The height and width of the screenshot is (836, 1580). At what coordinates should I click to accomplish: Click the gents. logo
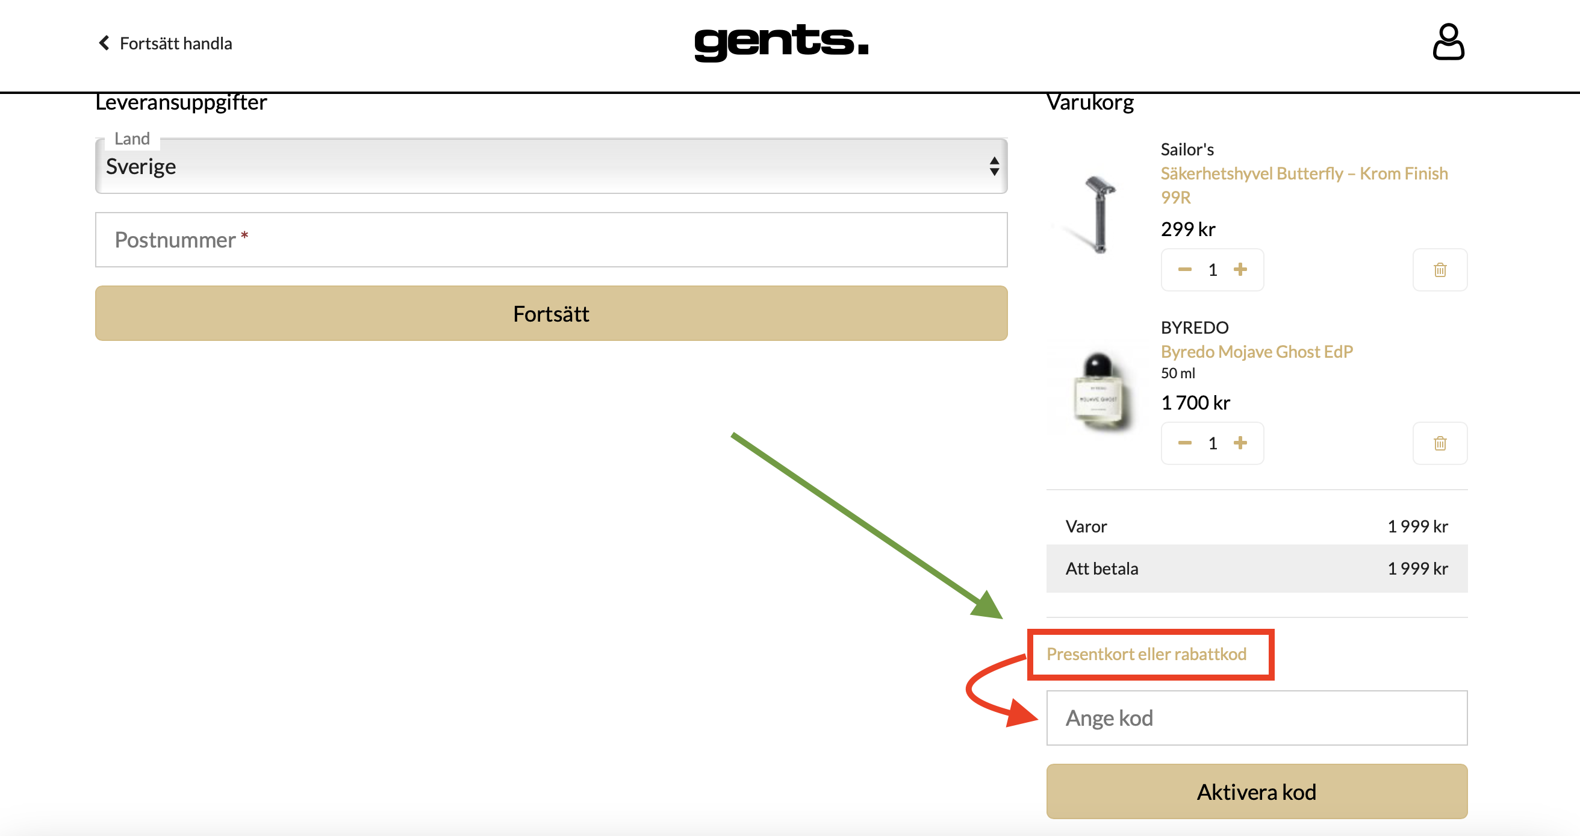pos(782,42)
